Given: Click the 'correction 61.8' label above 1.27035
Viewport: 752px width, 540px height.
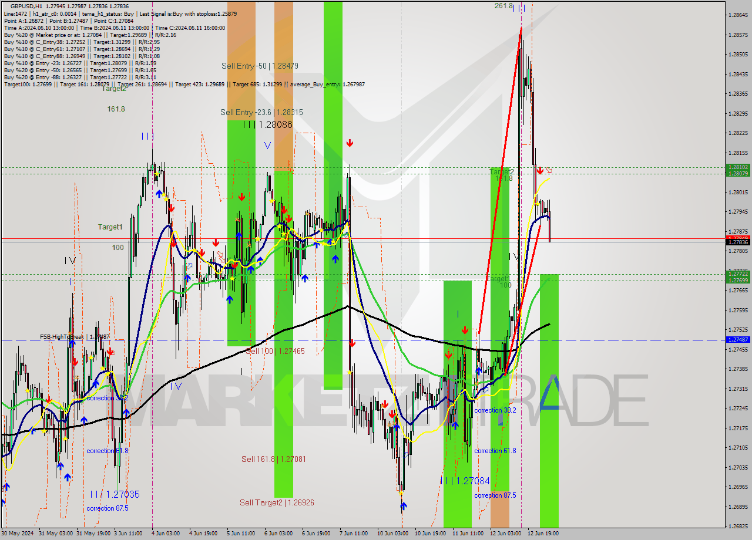Looking at the screenshot, I should (107, 451).
